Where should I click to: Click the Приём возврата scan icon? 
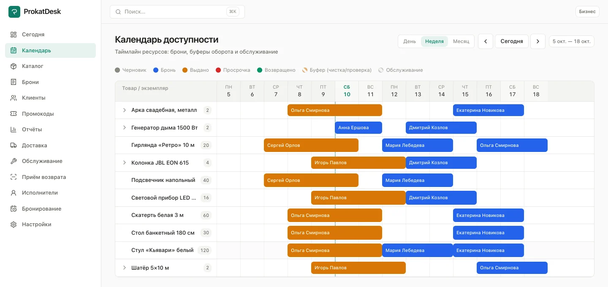[x=14, y=177]
